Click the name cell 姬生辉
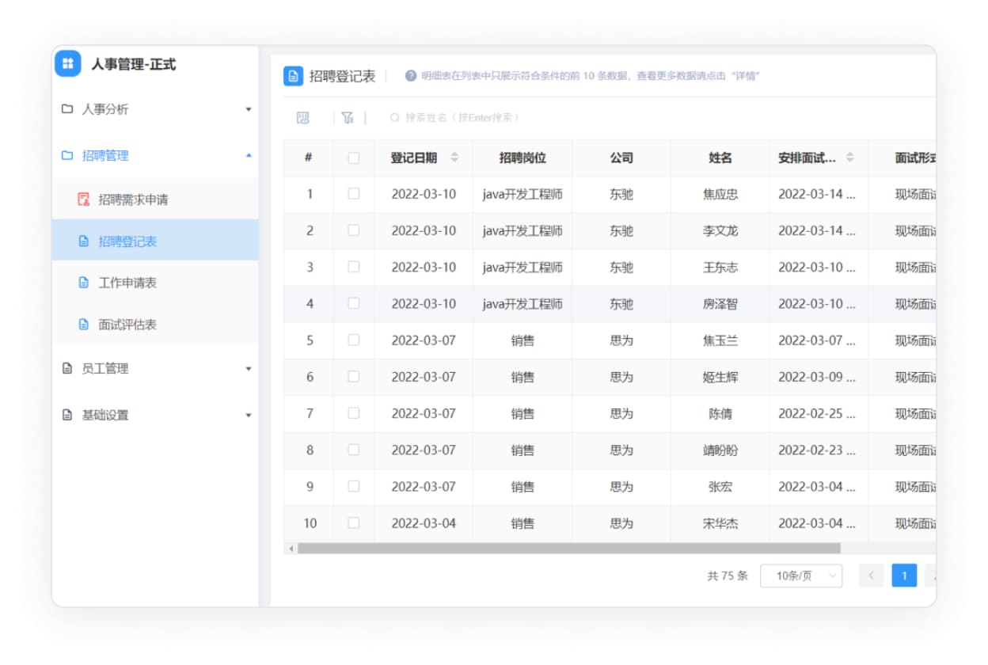This screenshot has width=988, height=665. [720, 377]
